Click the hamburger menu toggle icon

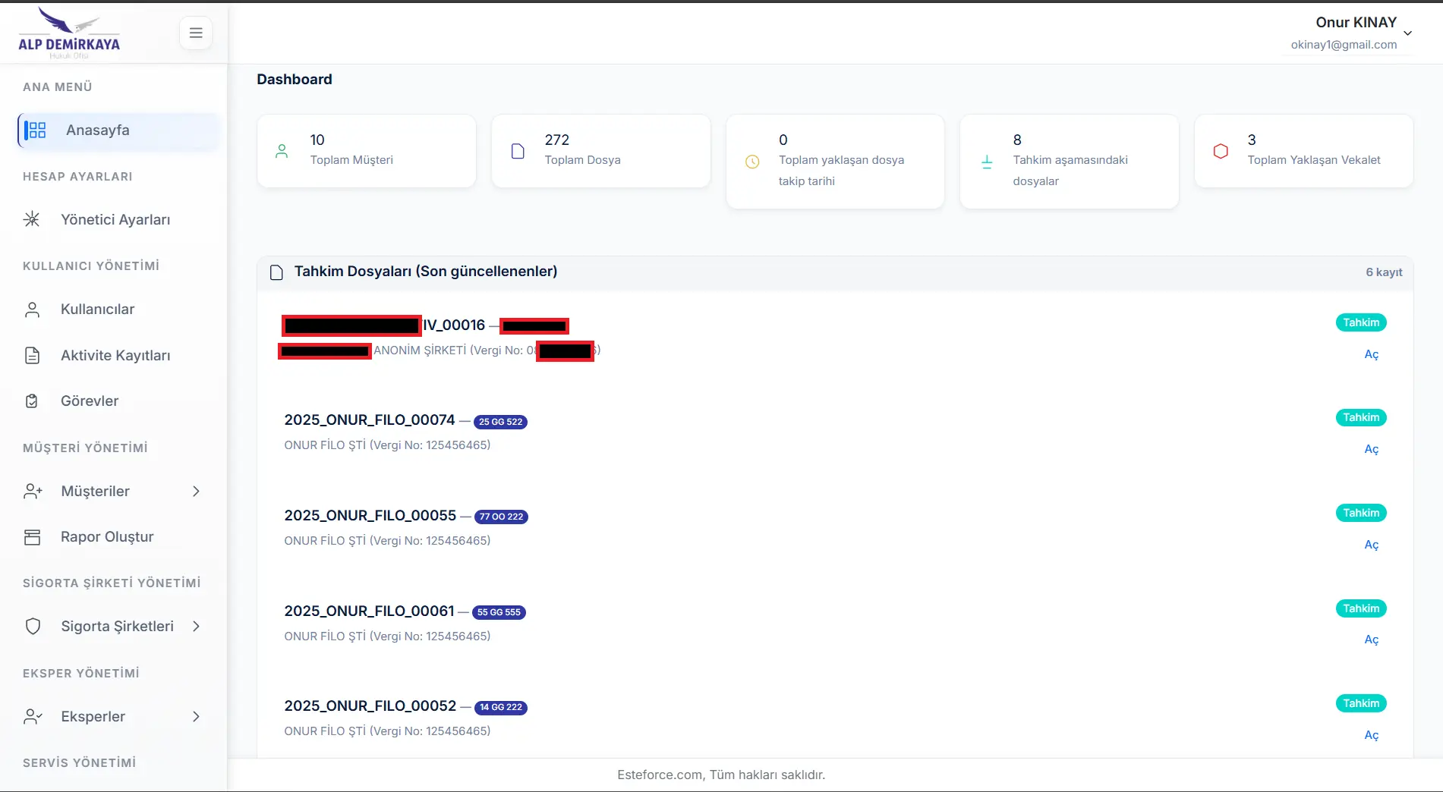click(x=196, y=33)
